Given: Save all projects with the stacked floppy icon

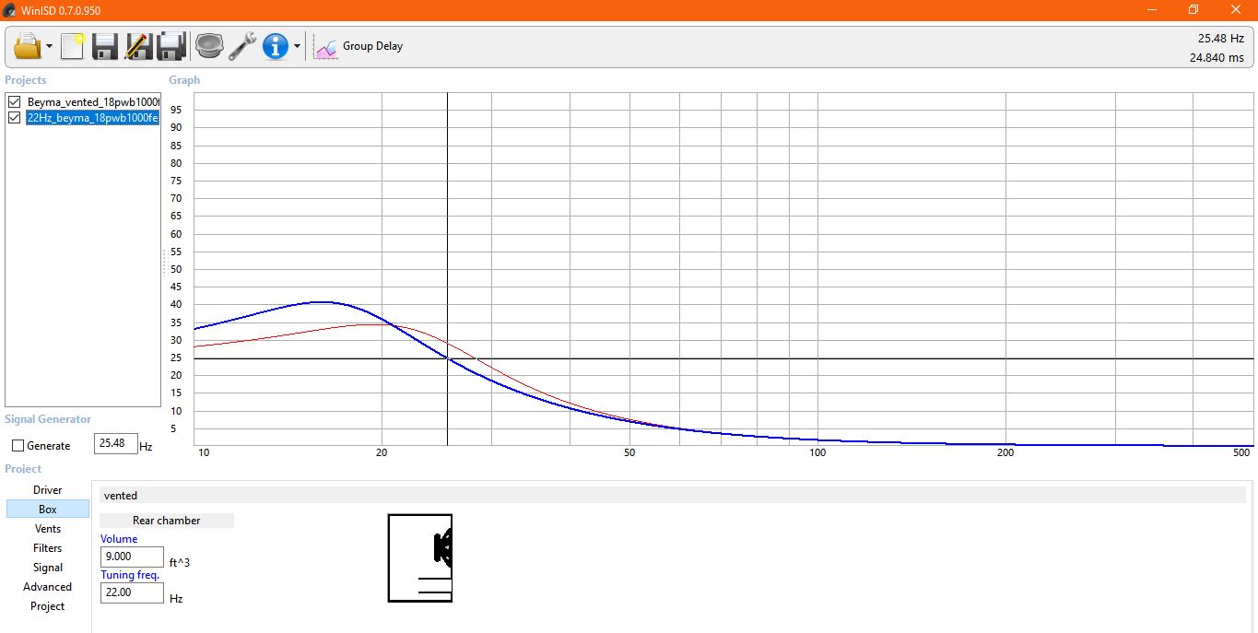Looking at the screenshot, I should [172, 46].
